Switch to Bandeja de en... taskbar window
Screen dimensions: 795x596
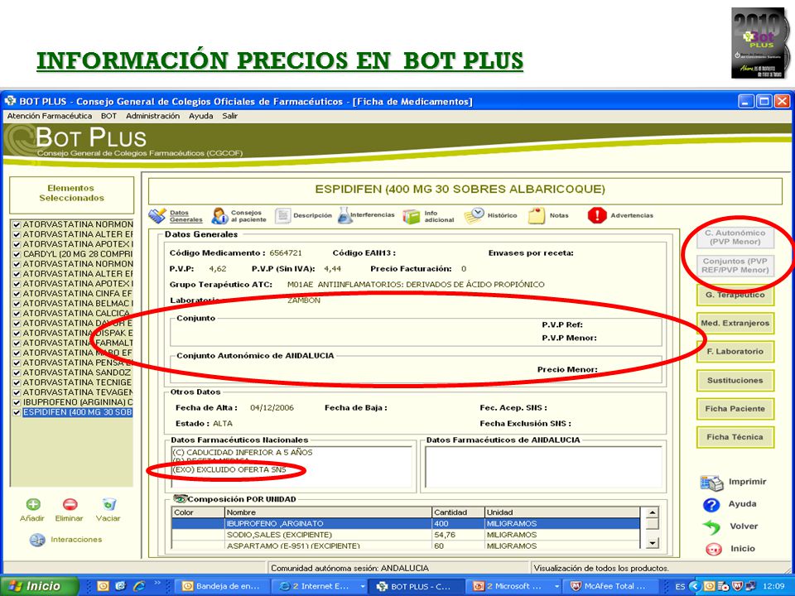224,586
